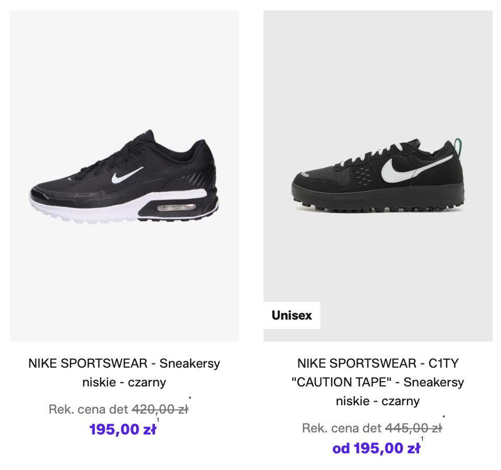Click '"CAUTION TAPE" - Sneakersy' text in the right title
The width and height of the screenshot is (501, 470).
(377, 382)
